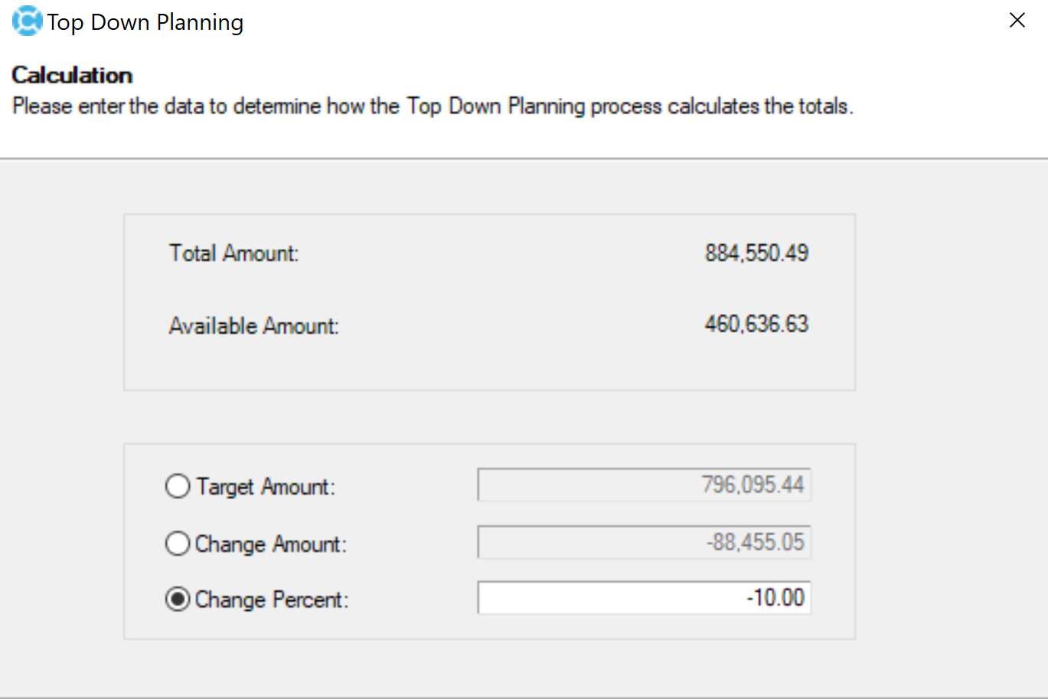Screen dimensions: 1048x699
Task: Click the Change Amount field showing -88,455.05
Action: (644, 542)
